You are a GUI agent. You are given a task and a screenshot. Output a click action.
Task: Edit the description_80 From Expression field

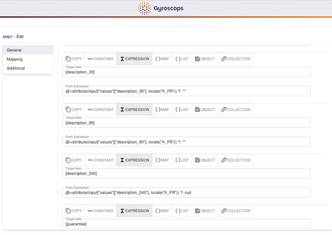point(187,142)
